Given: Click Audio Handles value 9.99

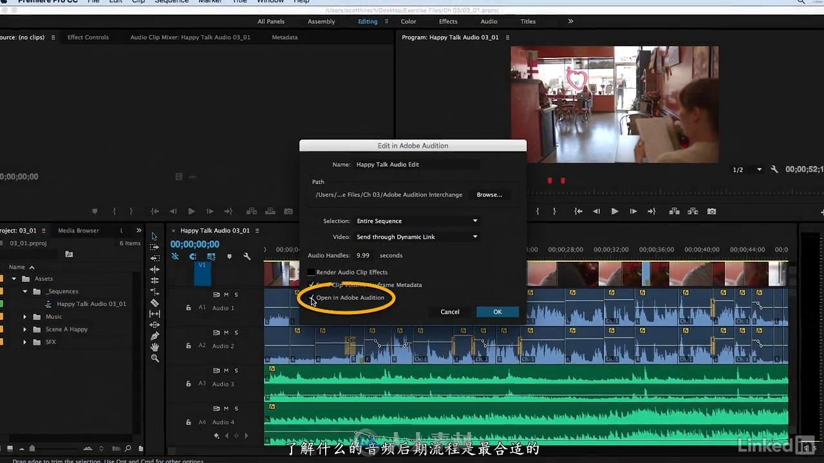Looking at the screenshot, I should (362, 255).
